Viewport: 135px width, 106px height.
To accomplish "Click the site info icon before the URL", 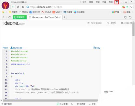I will pos(28,7).
